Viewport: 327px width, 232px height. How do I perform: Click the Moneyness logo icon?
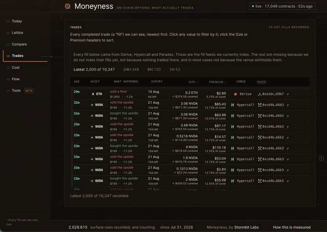pos(68,6)
